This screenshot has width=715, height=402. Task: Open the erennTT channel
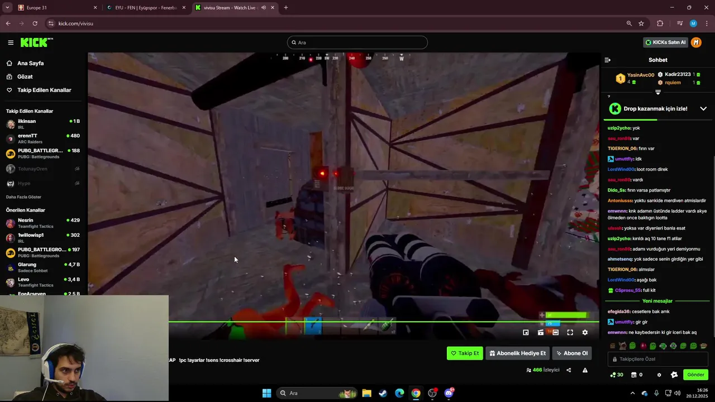(43, 138)
